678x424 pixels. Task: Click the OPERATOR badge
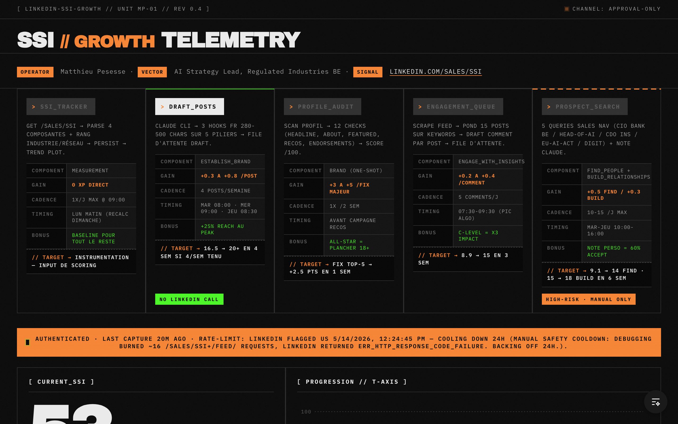point(35,72)
